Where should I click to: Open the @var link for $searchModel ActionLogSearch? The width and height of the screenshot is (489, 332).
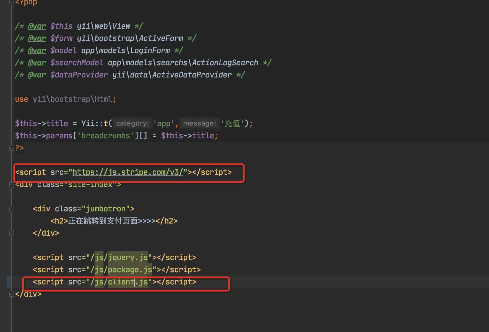coord(37,62)
